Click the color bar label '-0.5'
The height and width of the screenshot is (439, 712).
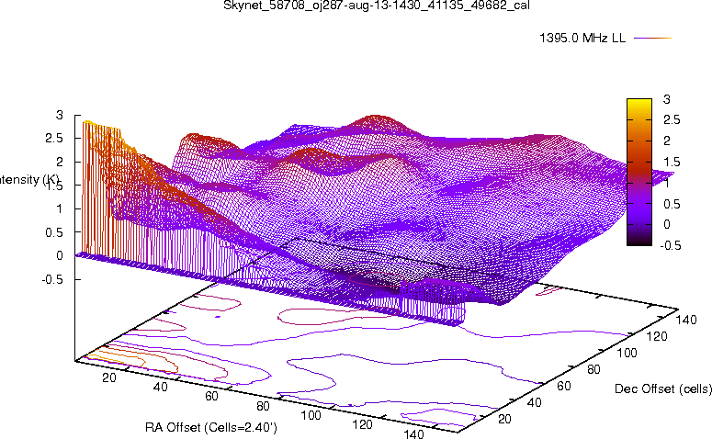pyautogui.click(x=670, y=245)
